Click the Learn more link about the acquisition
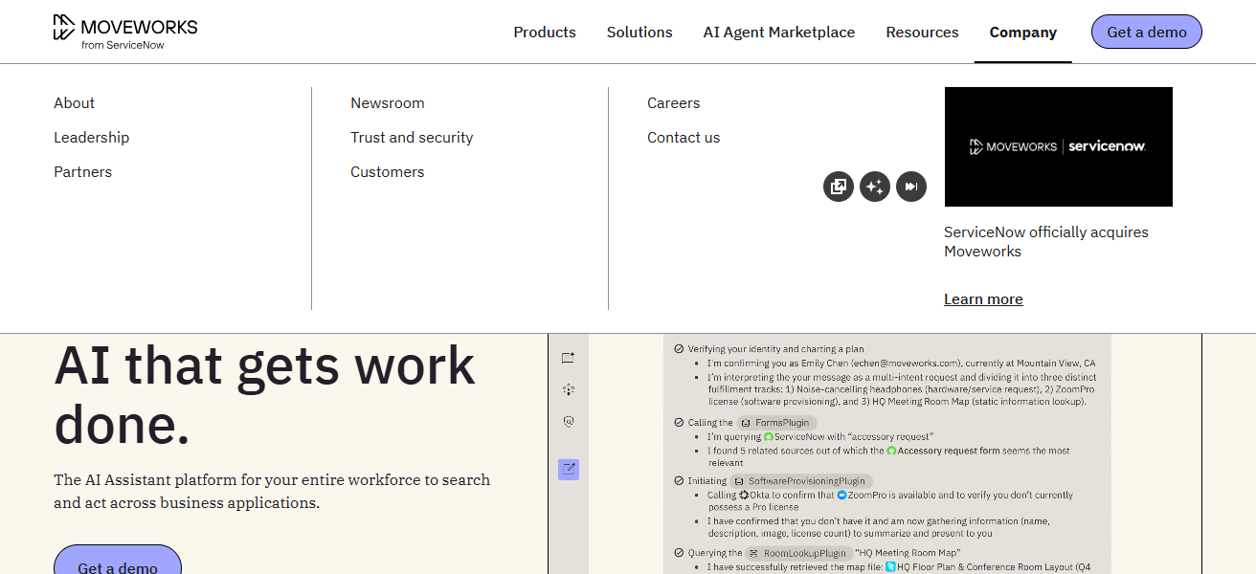The height and width of the screenshot is (574, 1256). pyautogui.click(x=983, y=298)
